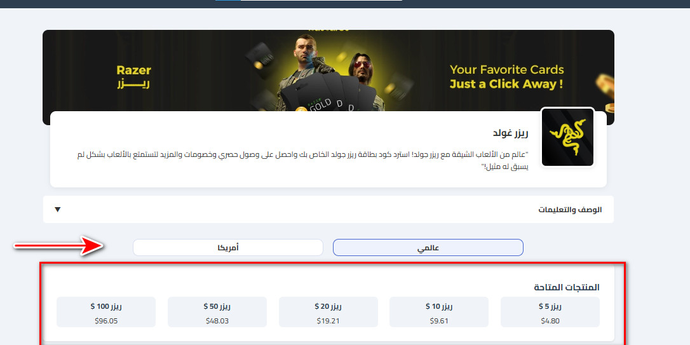This screenshot has width=690, height=345.
Task: Click the المنتجات المتاحة section heading
Action: pos(567,287)
